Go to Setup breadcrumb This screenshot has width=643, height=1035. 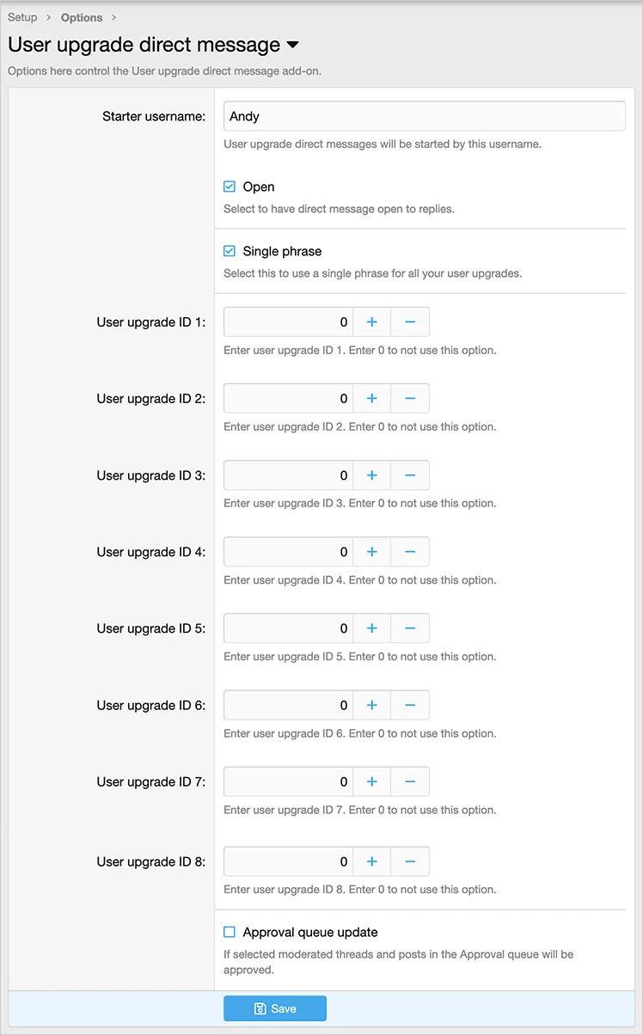(x=22, y=17)
